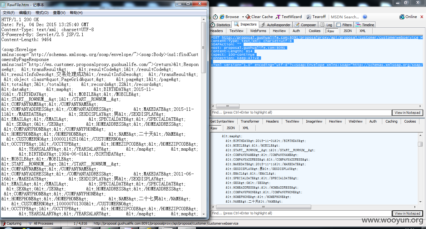Select response XML inspector tab
The height and width of the screenshot is (229, 426).
tap(246, 128)
